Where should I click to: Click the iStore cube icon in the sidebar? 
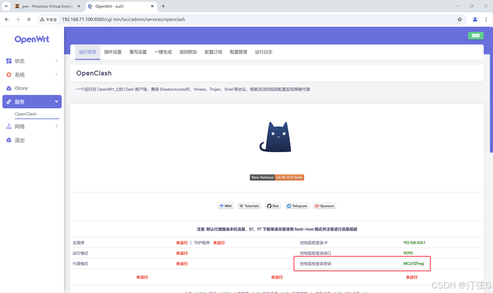(9, 88)
